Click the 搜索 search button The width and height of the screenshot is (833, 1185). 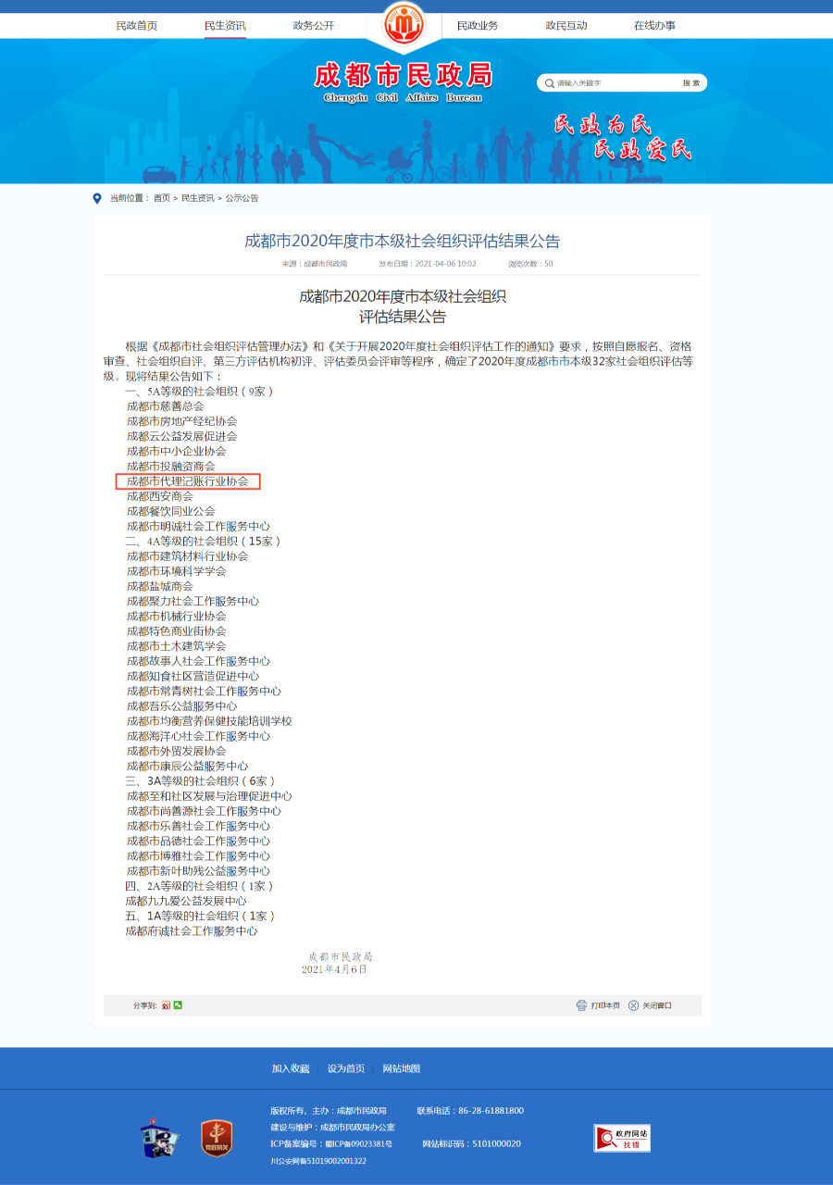pyautogui.click(x=691, y=83)
